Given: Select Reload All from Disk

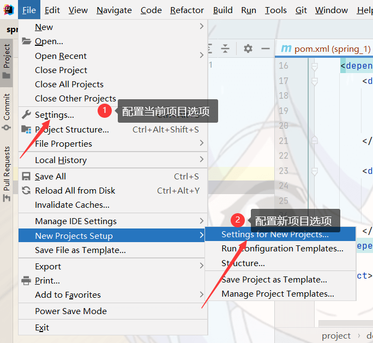Looking at the screenshot, I should pos(113,190).
